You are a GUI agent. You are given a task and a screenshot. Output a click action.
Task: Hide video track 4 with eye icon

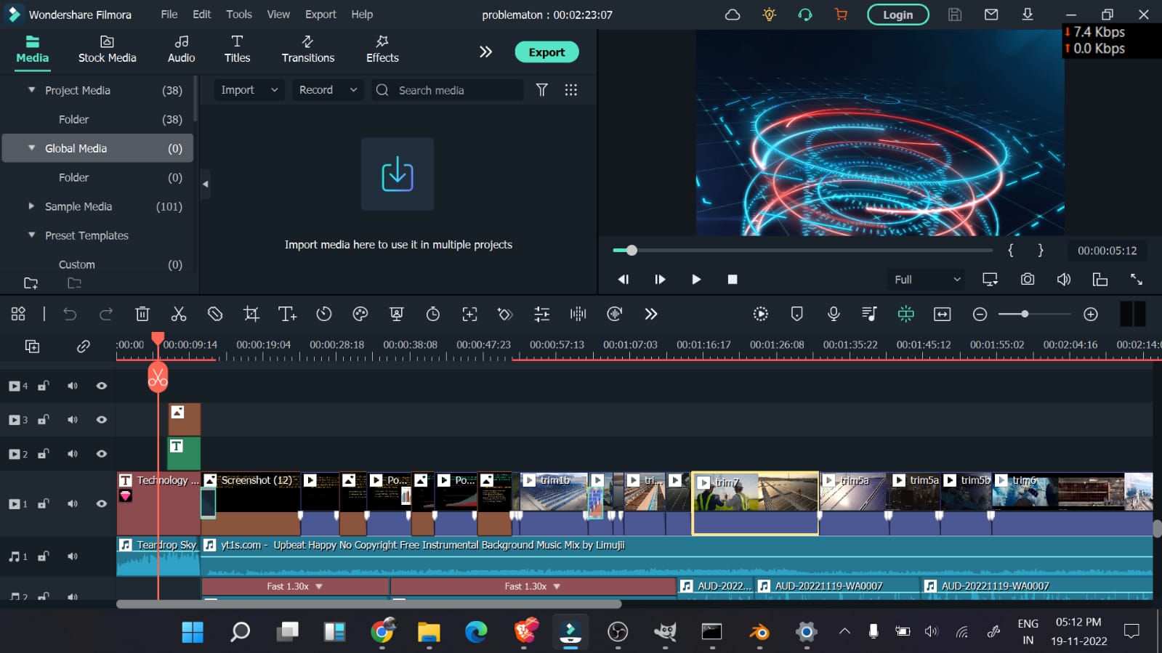pos(102,386)
